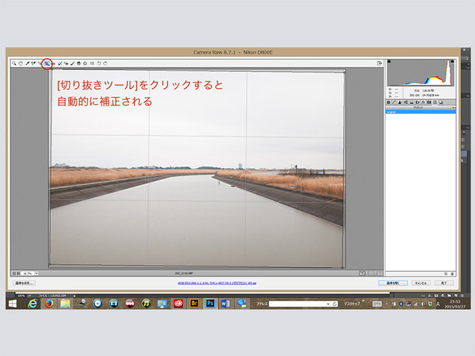Select the Targeted Adjustment tool
Screen dimensions: 475x356
(x=39, y=63)
